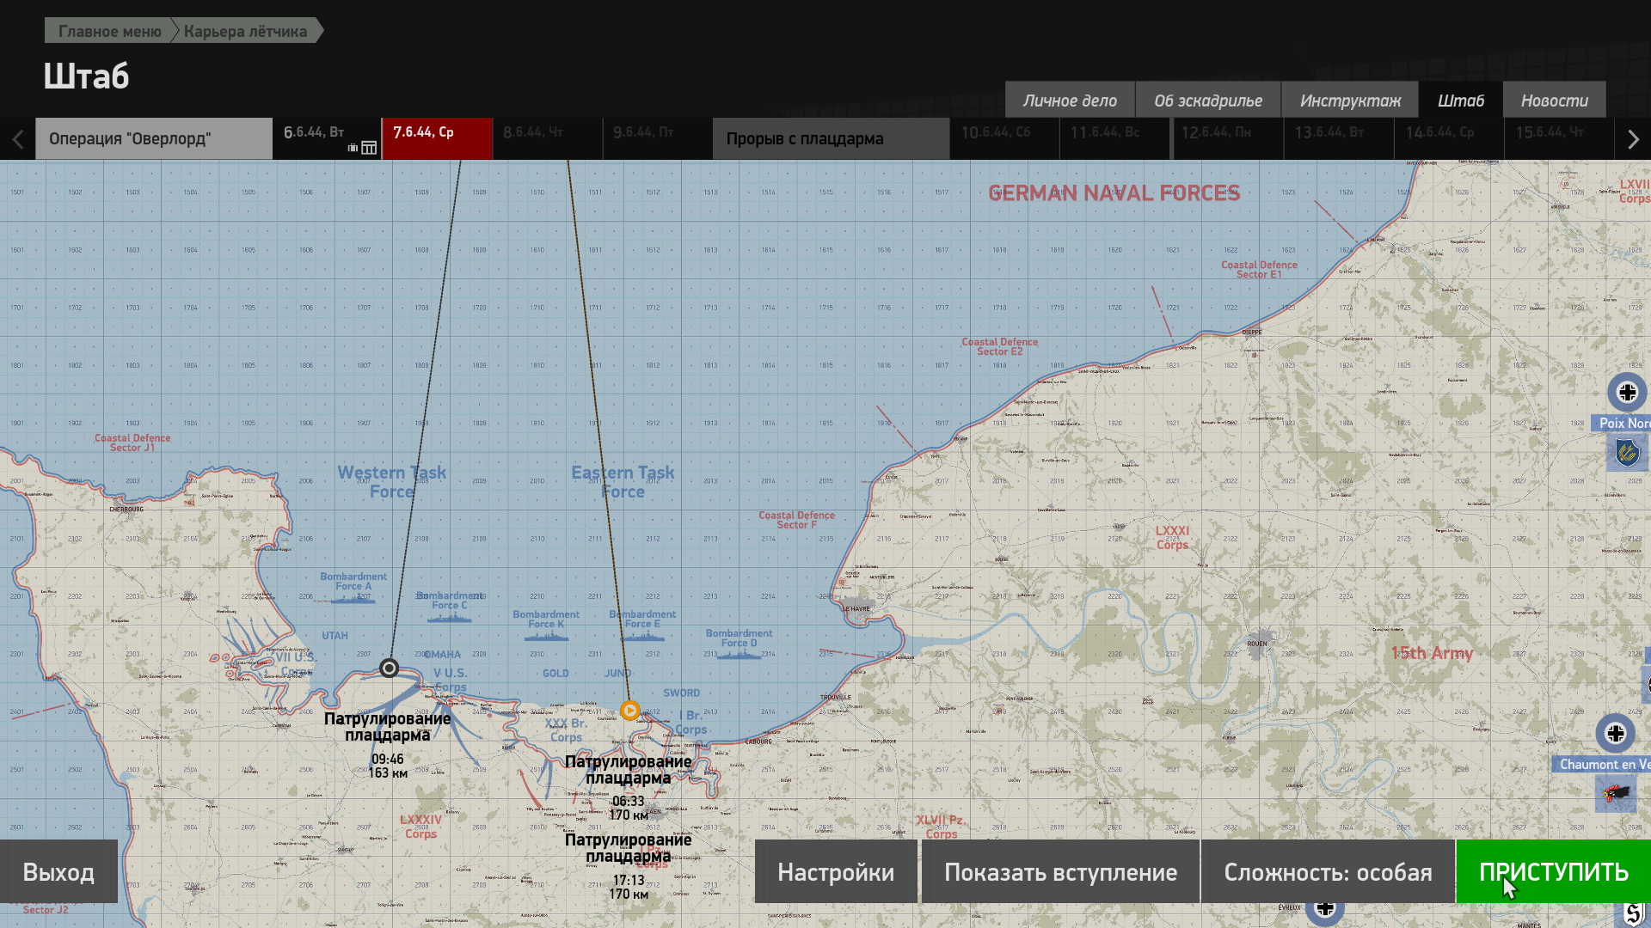Select the orange mission marker near Juno beach

(629, 710)
